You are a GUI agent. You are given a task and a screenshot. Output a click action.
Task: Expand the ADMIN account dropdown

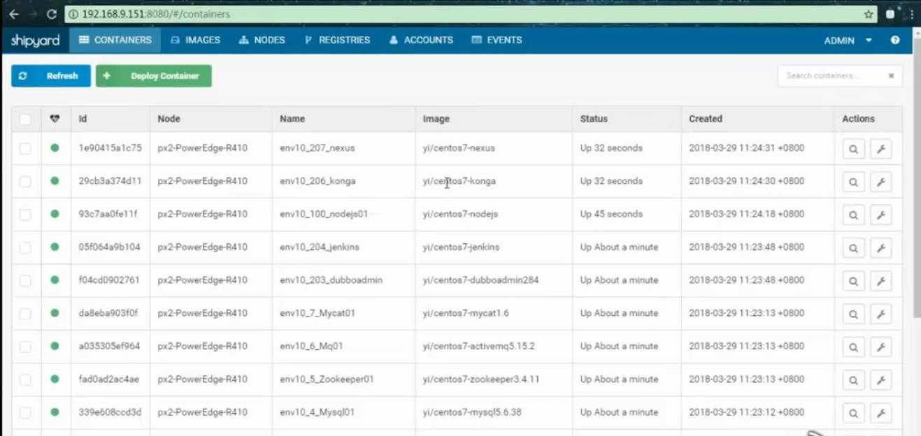pos(848,41)
